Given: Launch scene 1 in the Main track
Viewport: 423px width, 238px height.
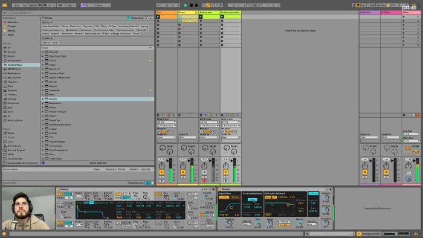Looking at the screenshot, I should pos(404,17).
